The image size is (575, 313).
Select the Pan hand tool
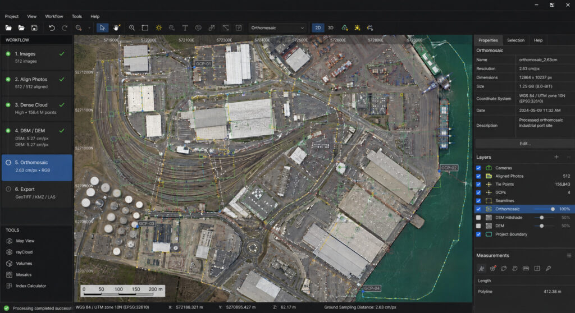(116, 28)
